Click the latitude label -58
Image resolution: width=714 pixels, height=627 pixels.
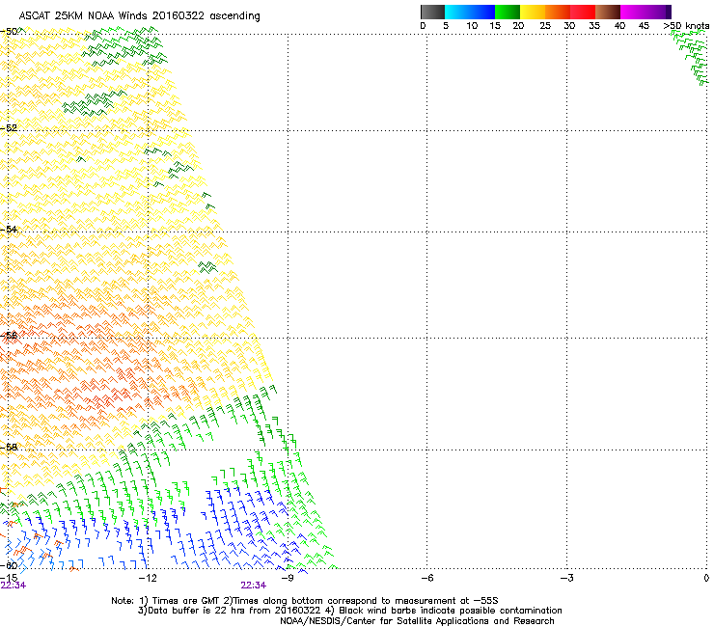click(x=9, y=448)
